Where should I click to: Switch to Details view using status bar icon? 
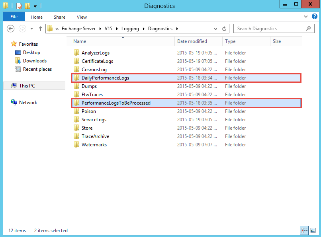coord(304,231)
